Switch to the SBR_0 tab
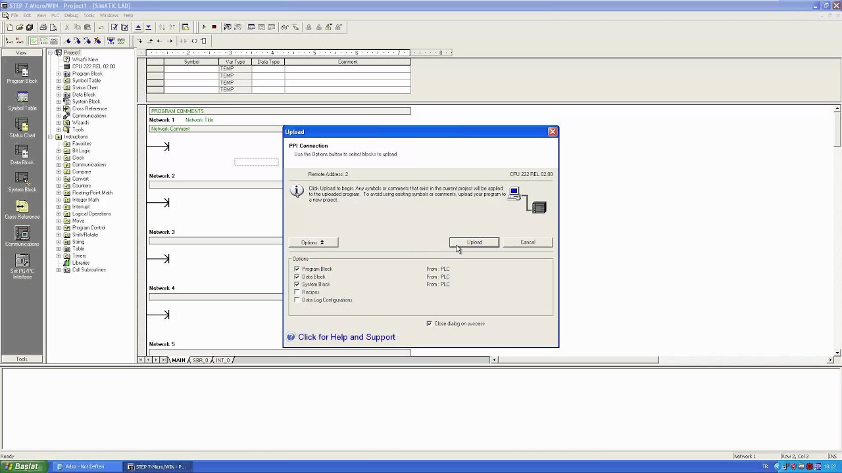The height and width of the screenshot is (473, 842). pos(200,360)
